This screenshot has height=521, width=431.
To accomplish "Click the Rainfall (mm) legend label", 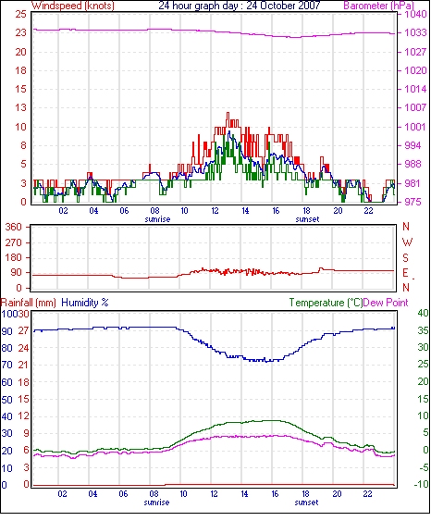I will pyautogui.click(x=29, y=303).
